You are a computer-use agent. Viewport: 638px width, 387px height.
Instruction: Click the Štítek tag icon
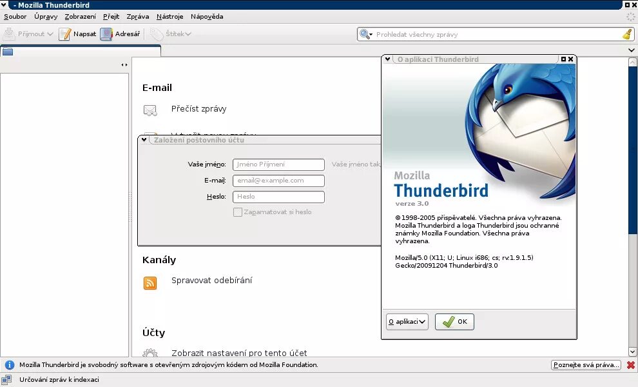[x=157, y=34]
